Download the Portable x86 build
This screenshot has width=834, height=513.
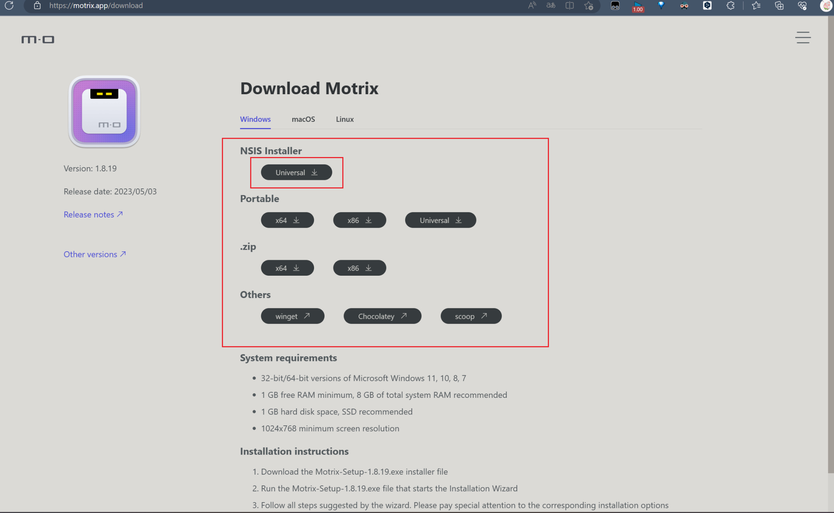[359, 220]
